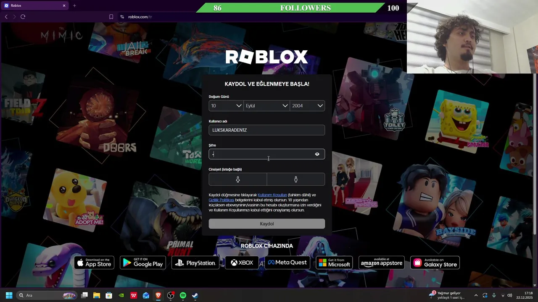Screen dimensions: 538x302
Task: Click the Kullanıcı adı username field
Action: 267,130
